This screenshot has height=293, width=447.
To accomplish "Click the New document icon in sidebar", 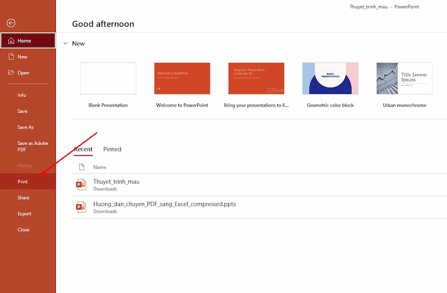I will click(11, 56).
